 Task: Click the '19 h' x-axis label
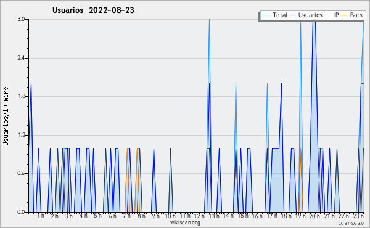pos(301,216)
